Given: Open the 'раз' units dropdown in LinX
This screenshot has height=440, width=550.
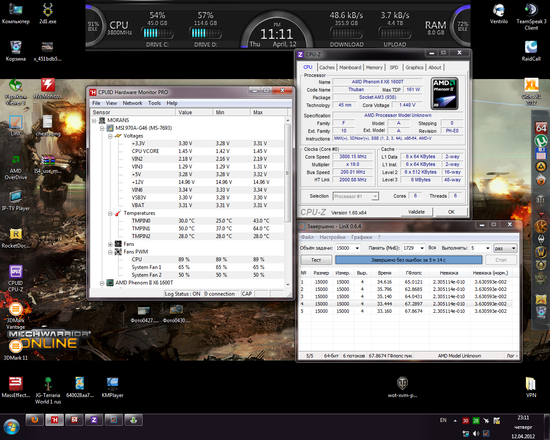Looking at the screenshot, I should click(505, 248).
